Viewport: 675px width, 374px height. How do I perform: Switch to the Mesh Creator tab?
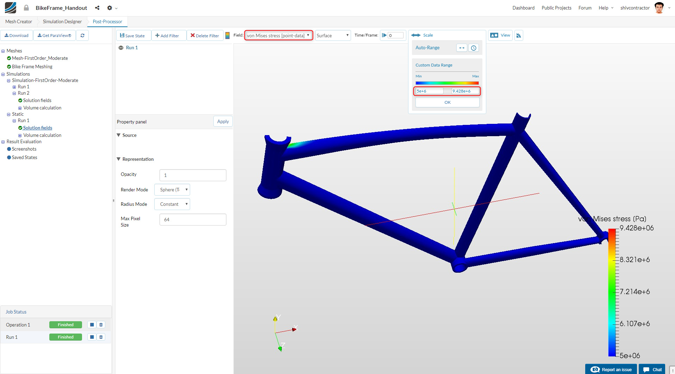coord(19,22)
